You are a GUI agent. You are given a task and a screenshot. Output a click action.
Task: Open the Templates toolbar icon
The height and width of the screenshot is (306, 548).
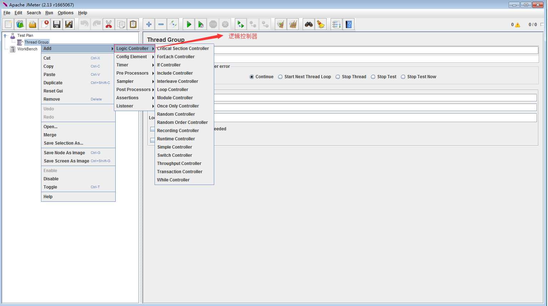[20, 24]
